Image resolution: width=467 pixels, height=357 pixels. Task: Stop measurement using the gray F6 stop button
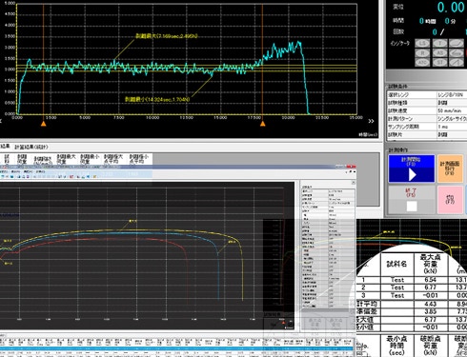[x=412, y=200]
